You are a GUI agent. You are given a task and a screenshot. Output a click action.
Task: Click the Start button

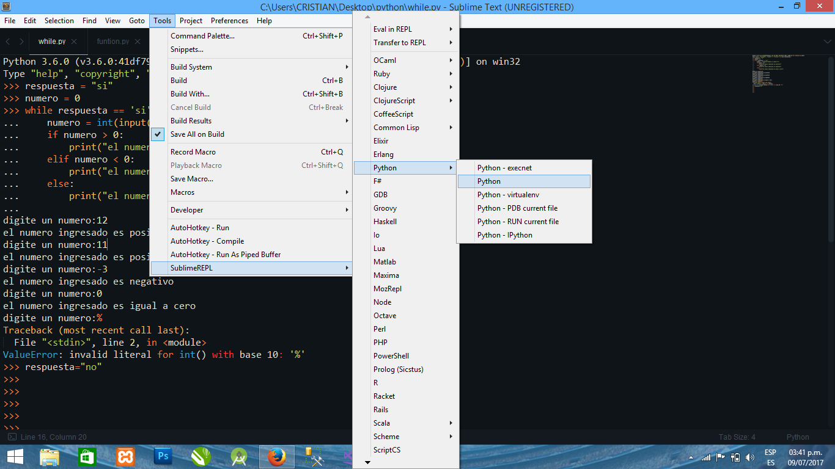pos(15,456)
